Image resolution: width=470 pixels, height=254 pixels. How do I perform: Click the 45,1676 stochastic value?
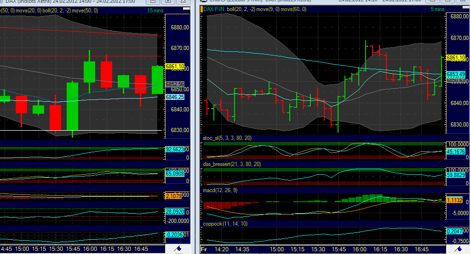coord(456,152)
